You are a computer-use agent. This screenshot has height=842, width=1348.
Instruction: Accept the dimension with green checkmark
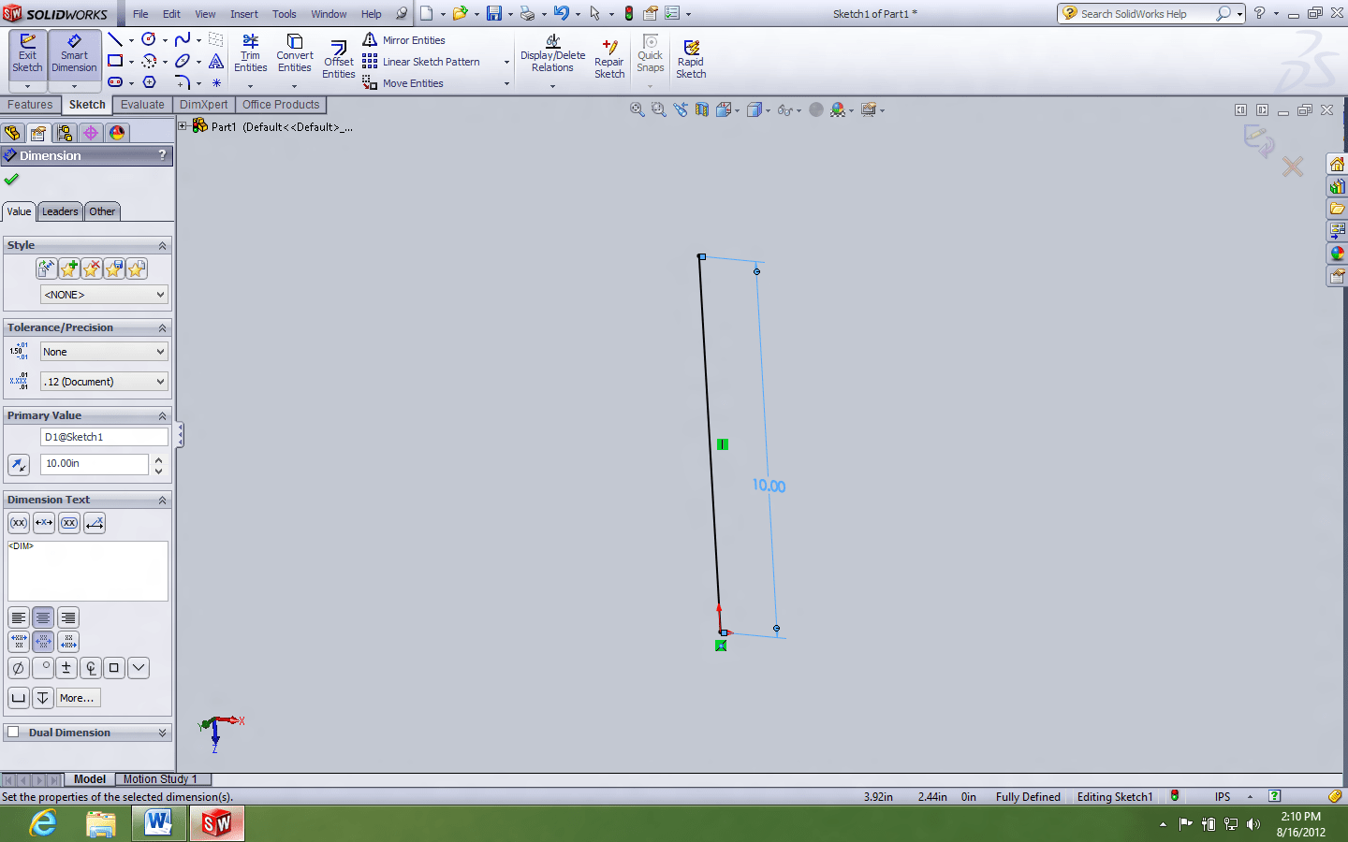tap(11, 179)
